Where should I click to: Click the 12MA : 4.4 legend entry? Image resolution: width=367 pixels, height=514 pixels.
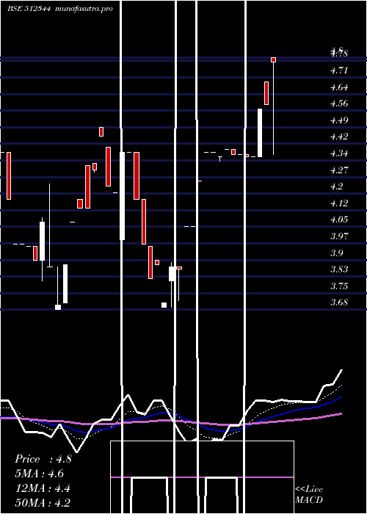(x=43, y=488)
